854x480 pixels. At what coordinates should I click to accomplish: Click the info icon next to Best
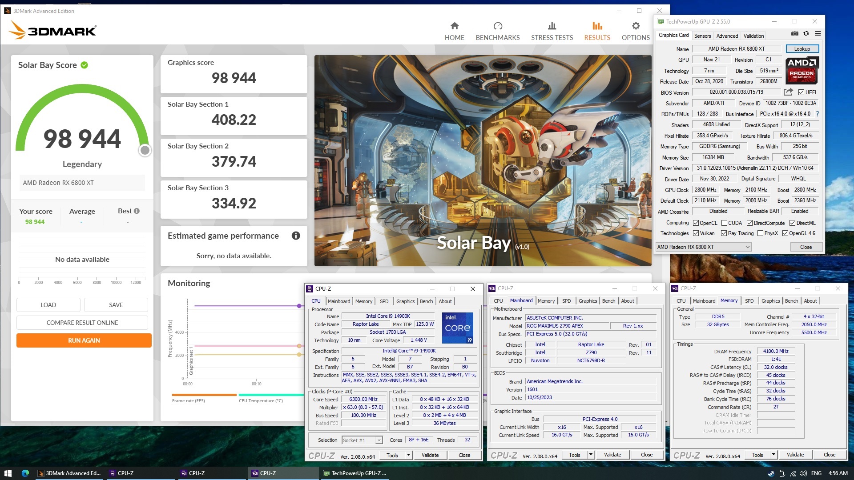pos(137,211)
